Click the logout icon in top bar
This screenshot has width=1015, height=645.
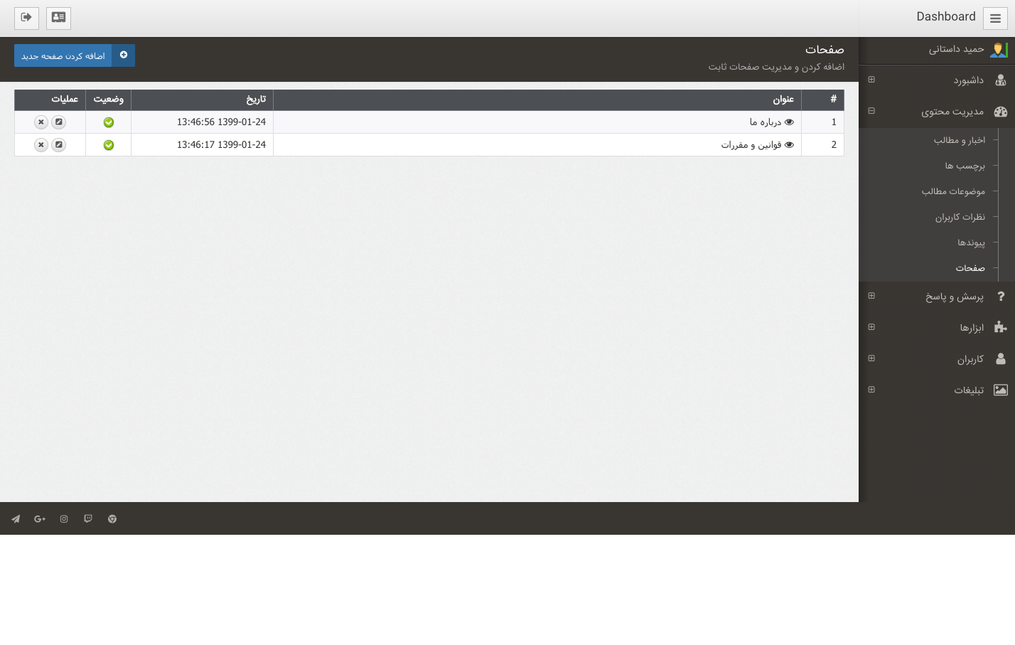pos(26,18)
